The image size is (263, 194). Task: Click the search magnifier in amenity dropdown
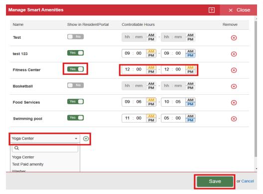[16, 148]
